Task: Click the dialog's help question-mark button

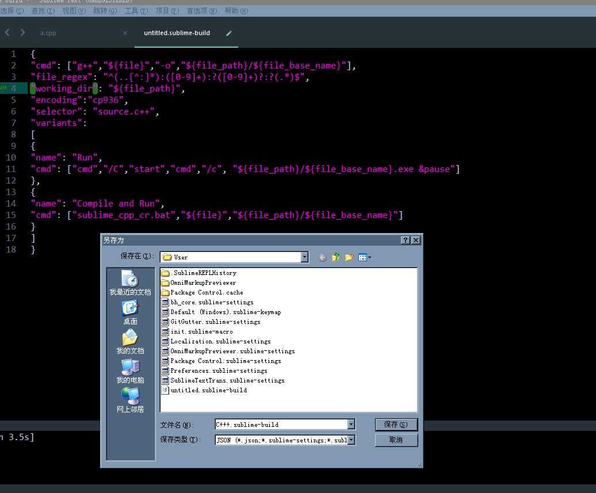Action: [406, 240]
